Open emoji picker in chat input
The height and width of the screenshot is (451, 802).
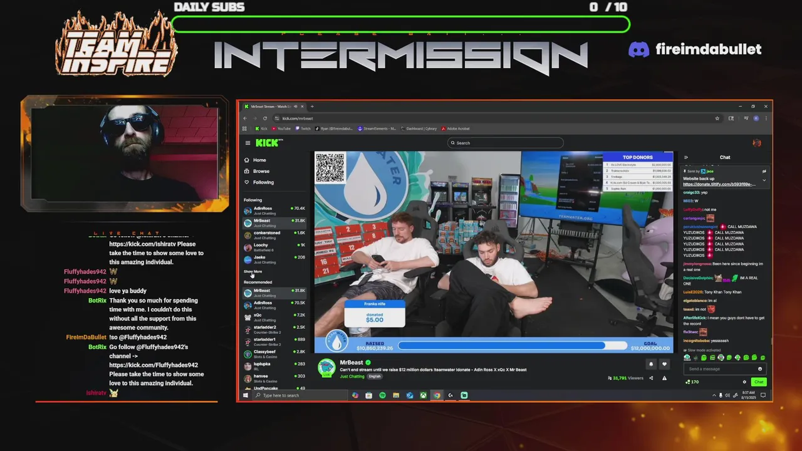coord(760,369)
